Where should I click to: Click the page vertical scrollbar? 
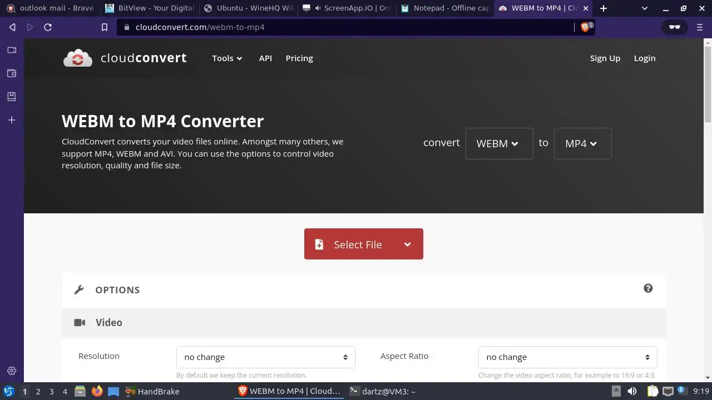pyautogui.click(x=708, y=83)
